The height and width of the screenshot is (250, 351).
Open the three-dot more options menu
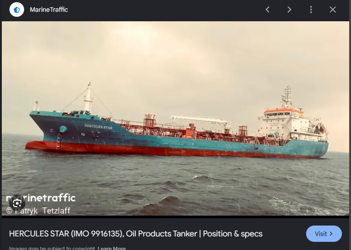point(311,10)
